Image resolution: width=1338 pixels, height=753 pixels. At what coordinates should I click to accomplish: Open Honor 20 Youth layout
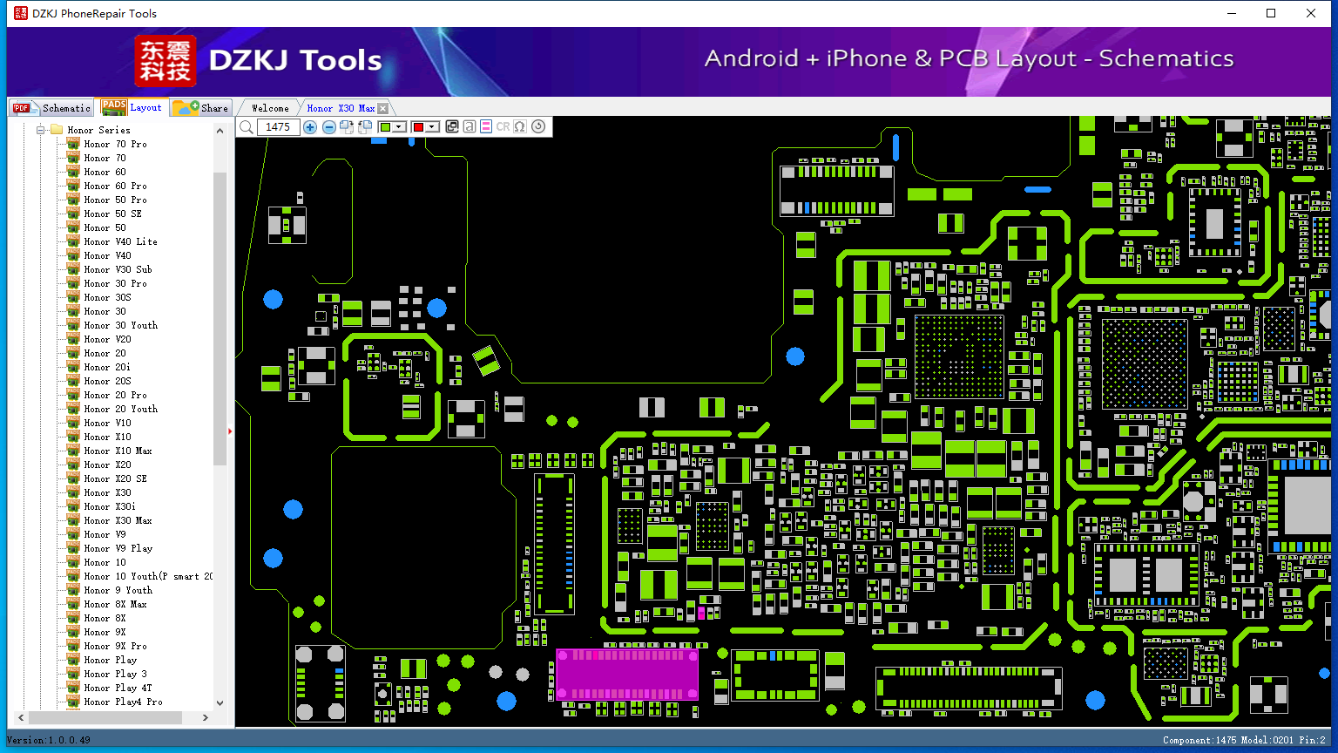[x=120, y=409]
